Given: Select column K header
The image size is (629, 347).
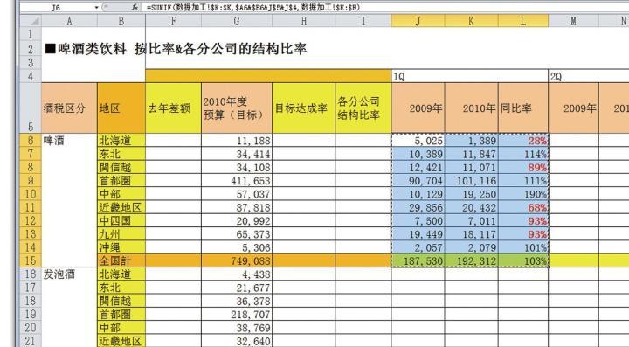Looking at the screenshot, I should pos(472,21).
